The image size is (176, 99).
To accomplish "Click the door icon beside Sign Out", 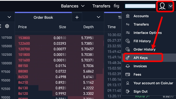I will pos(128,91).
